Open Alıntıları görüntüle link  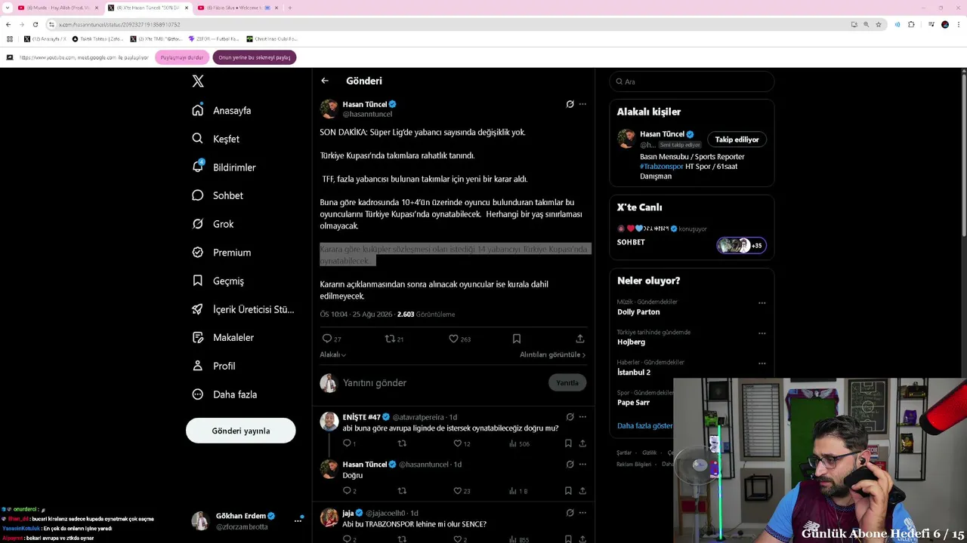(552, 354)
